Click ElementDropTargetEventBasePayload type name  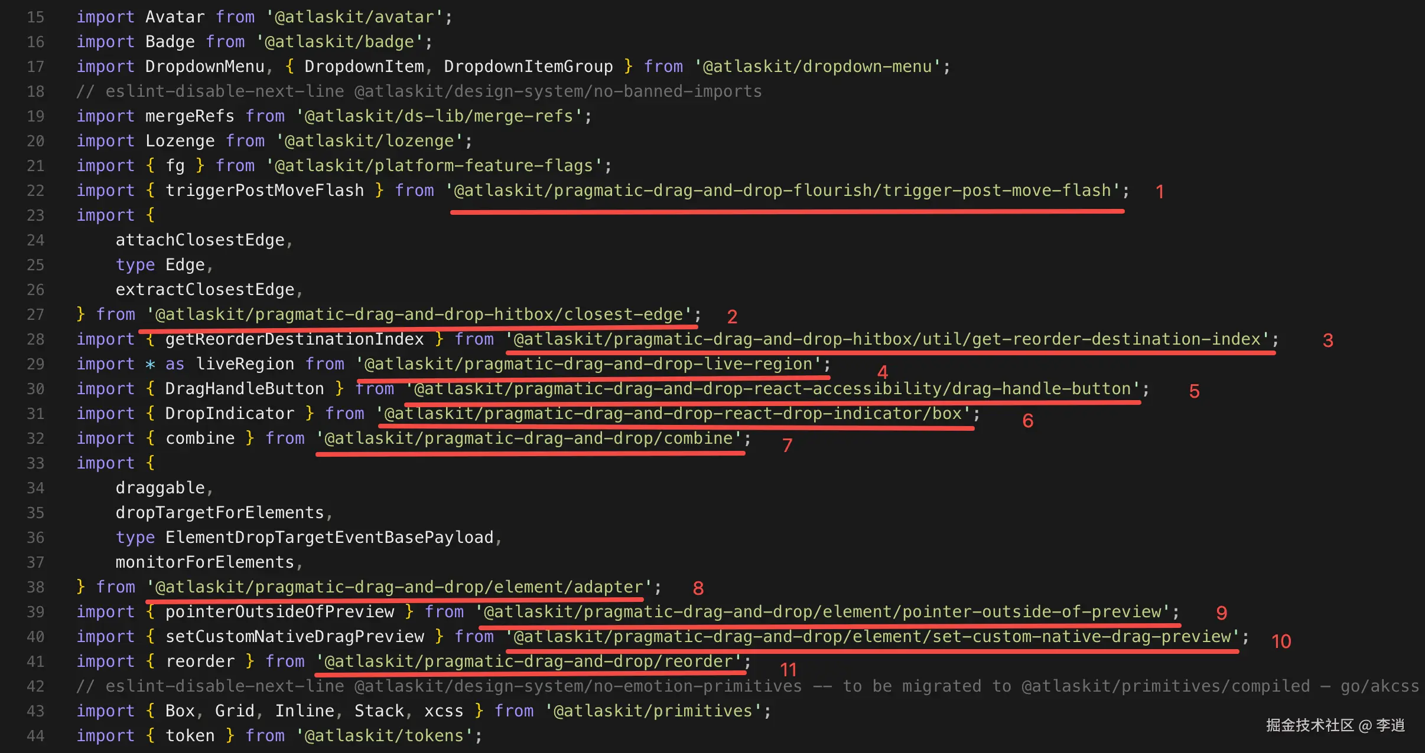[329, 538]
